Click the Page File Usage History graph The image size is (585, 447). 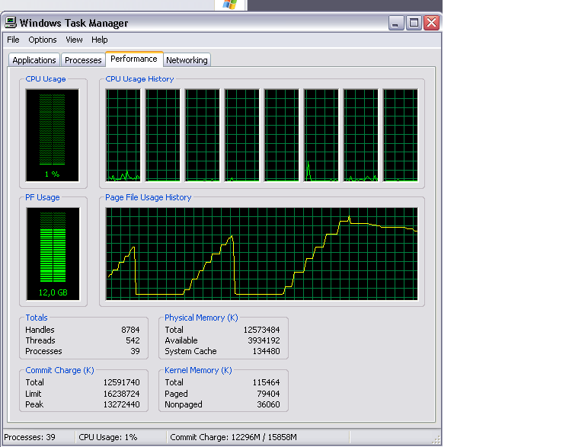pyautogui.click(x=262, y=254)
